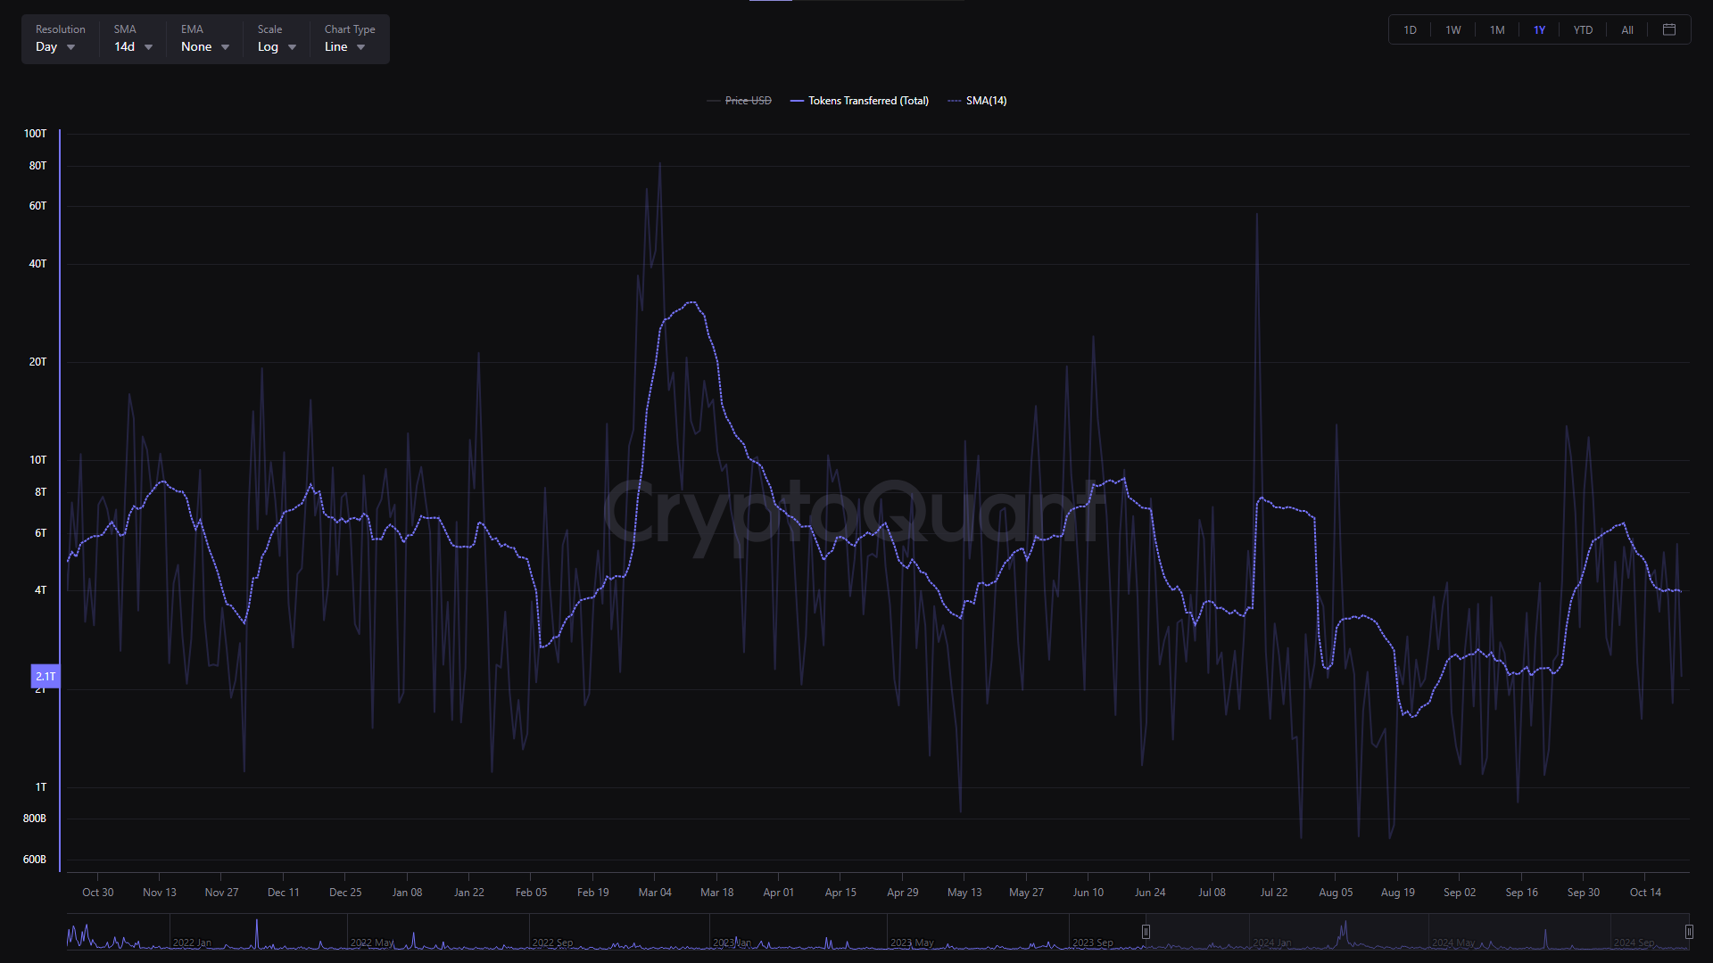Click the 10T y-axis label

tap(37, 460)
